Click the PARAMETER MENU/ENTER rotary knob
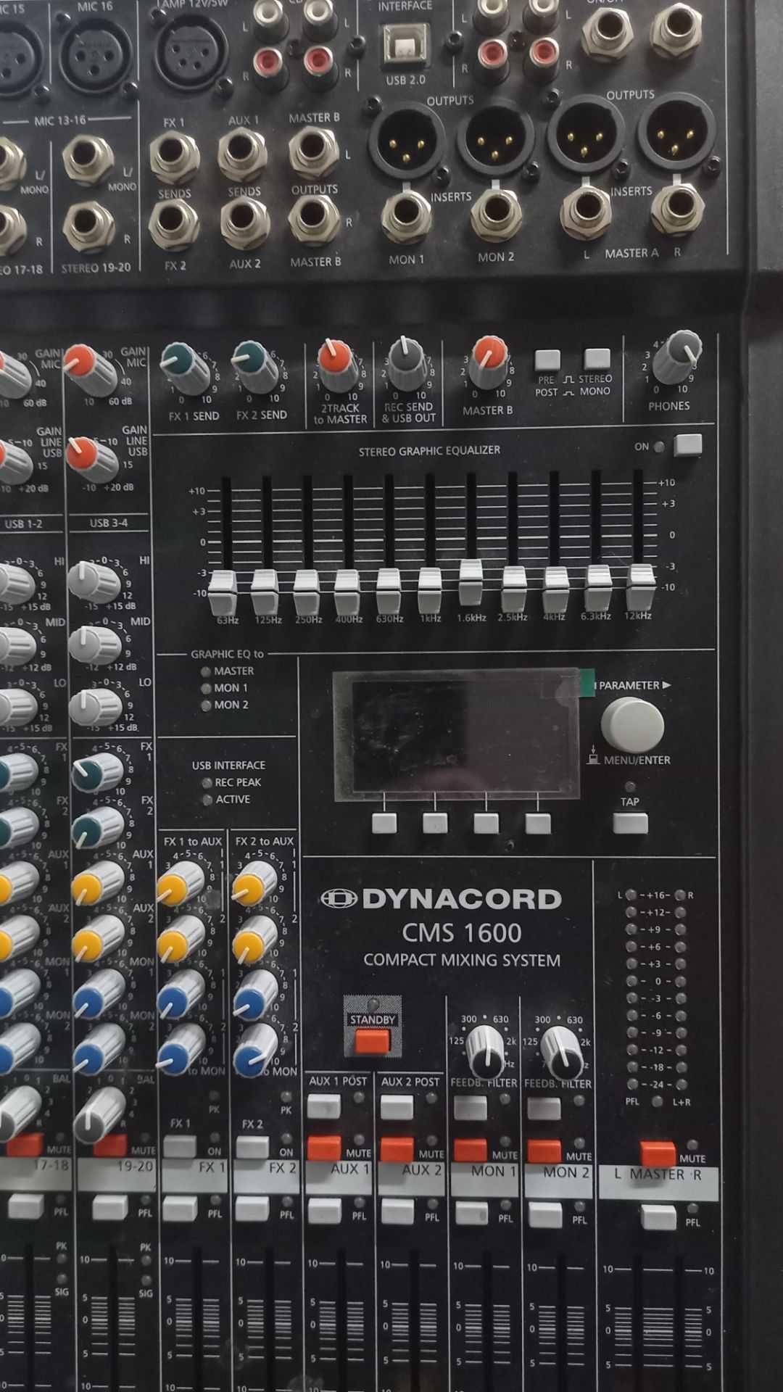 pyautogui.click(x=632, y=724)
